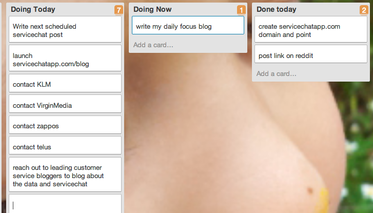
Task: Click the 'Doing Now' list title
Action: click(152, 9)
